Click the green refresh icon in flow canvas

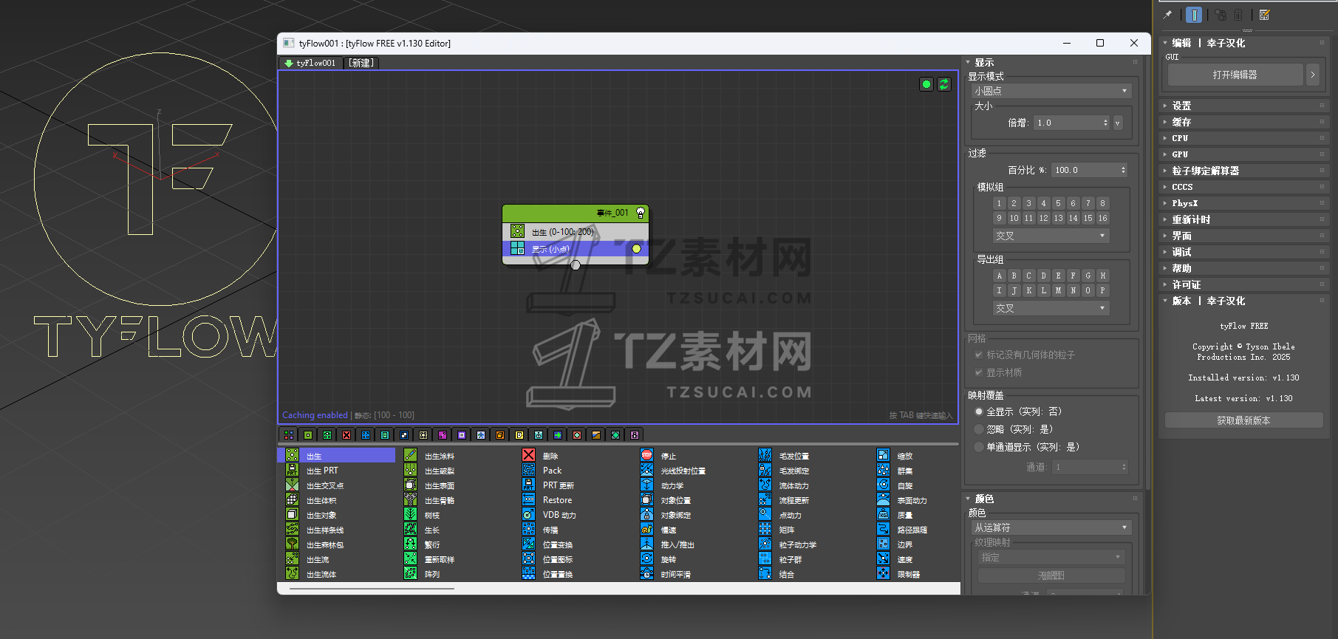click(944, 84)
